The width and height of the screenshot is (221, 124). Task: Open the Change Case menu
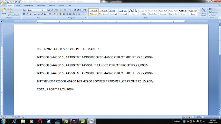coord(45,14)
